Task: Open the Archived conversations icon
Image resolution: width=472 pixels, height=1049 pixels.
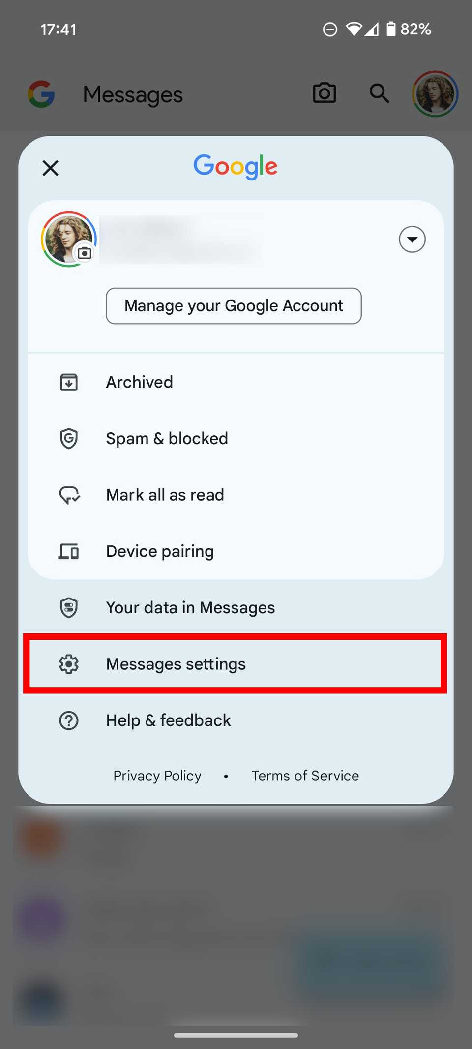Action: pyautogui.click(x=69, y=382)
